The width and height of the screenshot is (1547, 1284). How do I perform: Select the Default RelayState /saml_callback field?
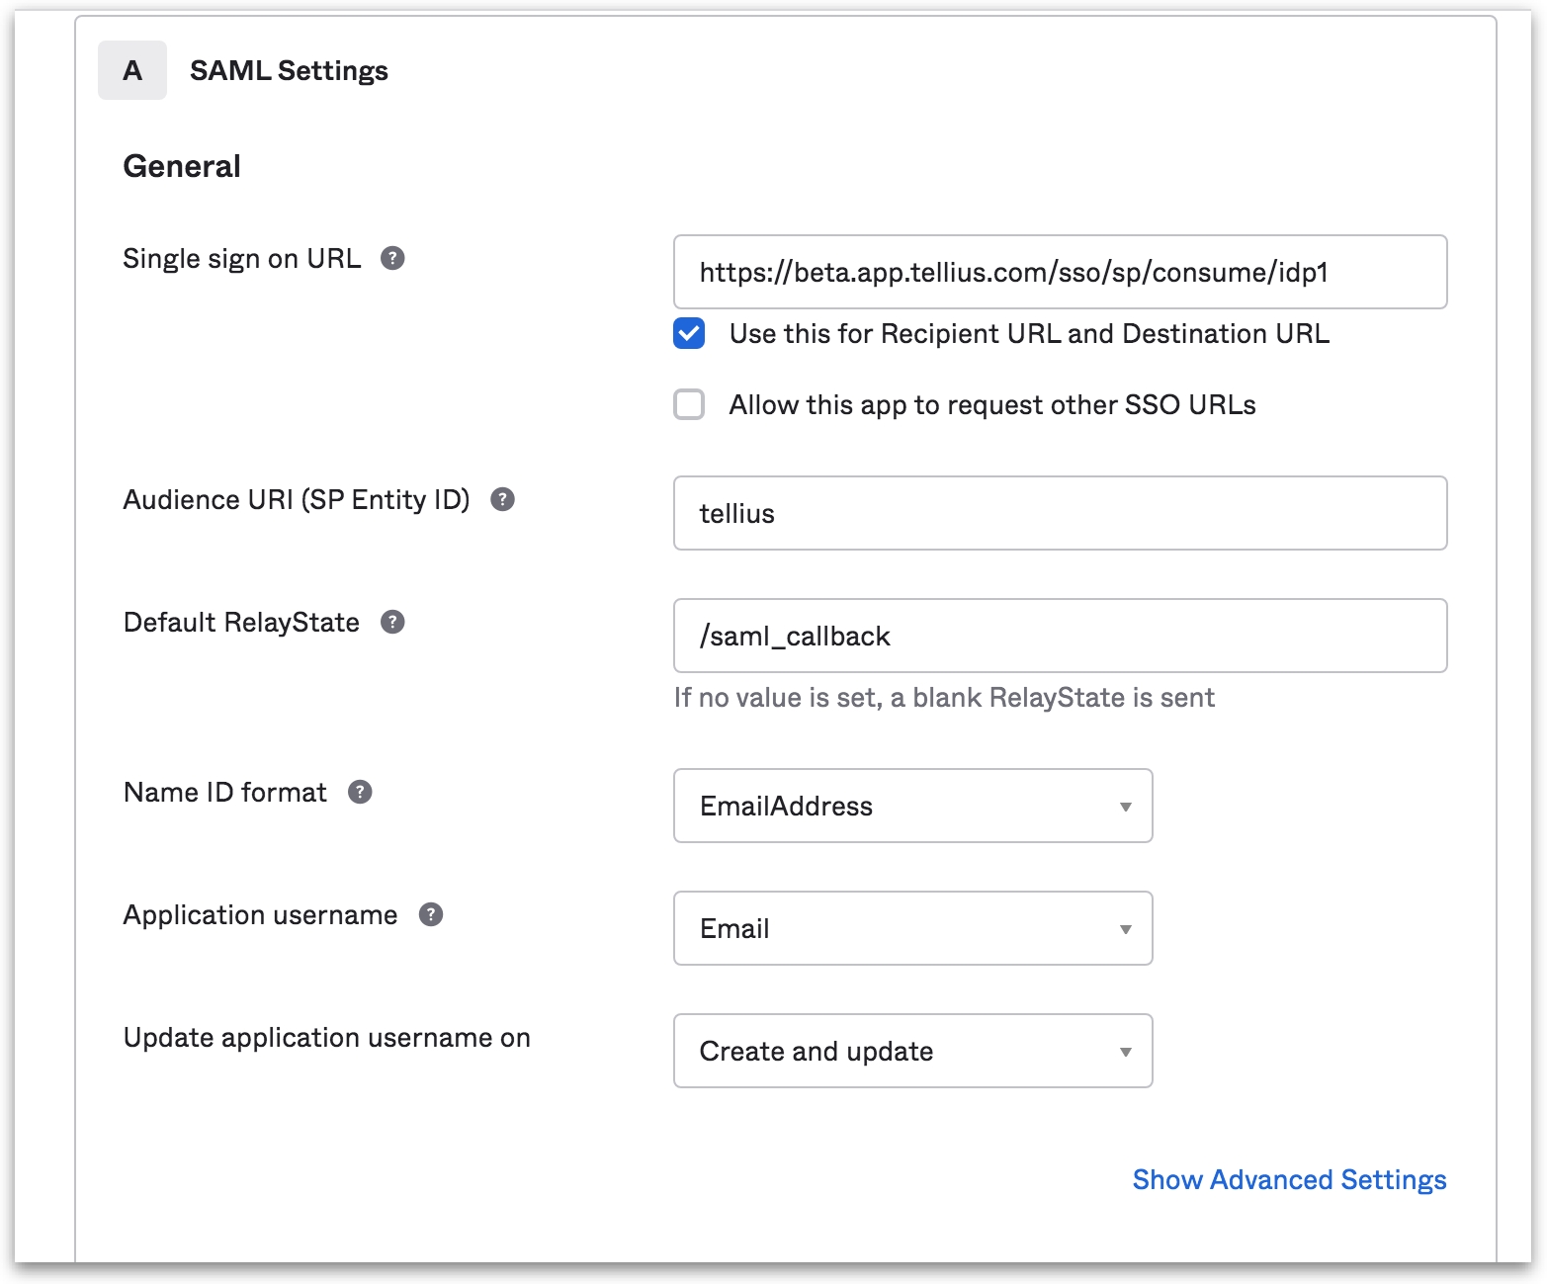[1060, 637]
